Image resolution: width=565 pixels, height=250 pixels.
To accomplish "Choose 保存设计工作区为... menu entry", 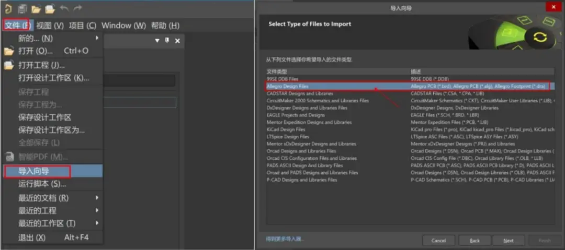I will click(x=53, y=130).
